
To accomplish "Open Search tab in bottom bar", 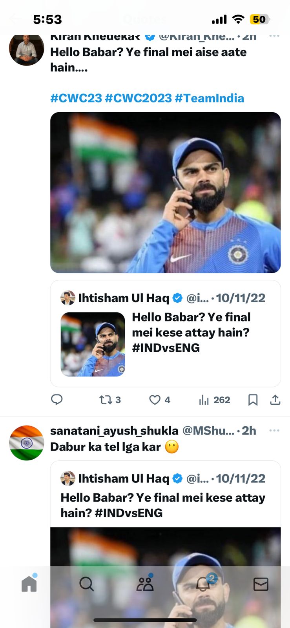I will pos(87,584).
